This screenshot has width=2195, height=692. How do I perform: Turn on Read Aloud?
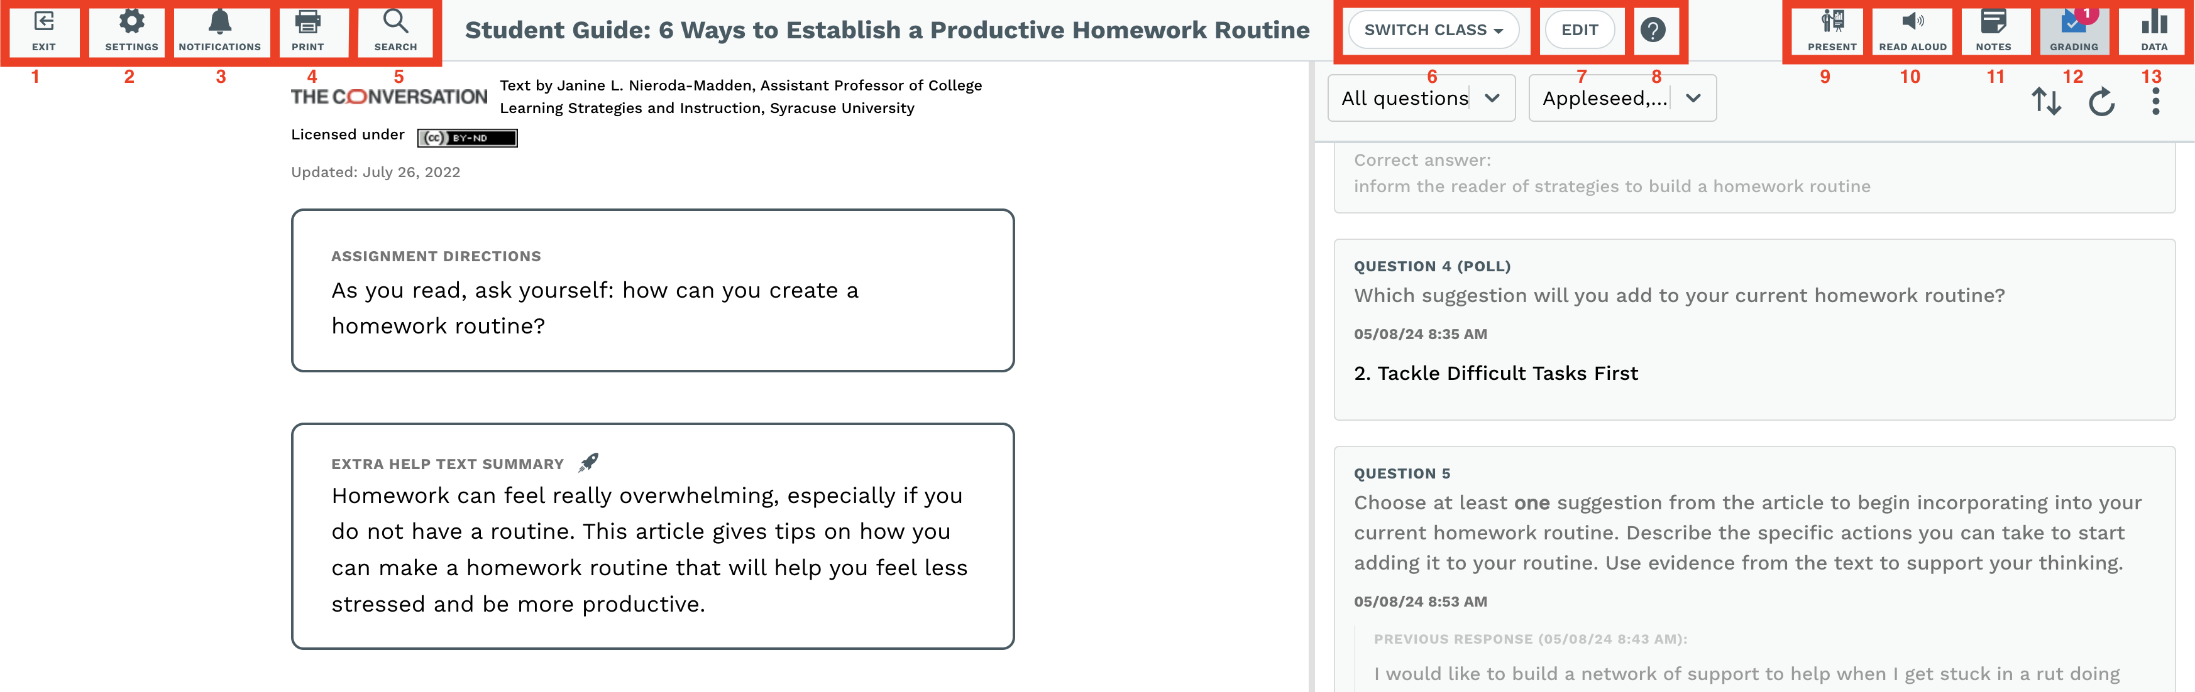1912,31
